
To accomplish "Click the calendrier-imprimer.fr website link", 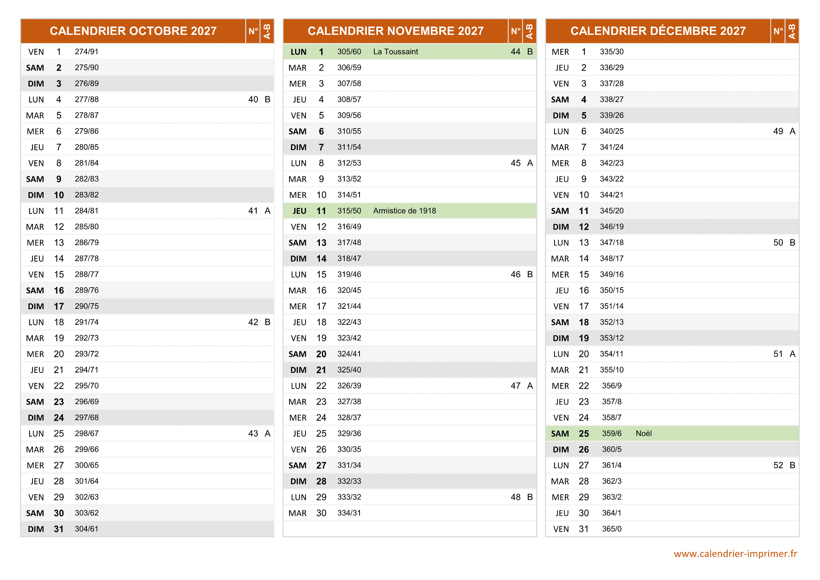I will tap(735, 554).
